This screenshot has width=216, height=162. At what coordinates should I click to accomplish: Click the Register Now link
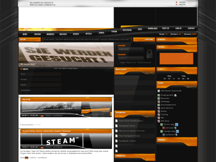click(131, 63)
